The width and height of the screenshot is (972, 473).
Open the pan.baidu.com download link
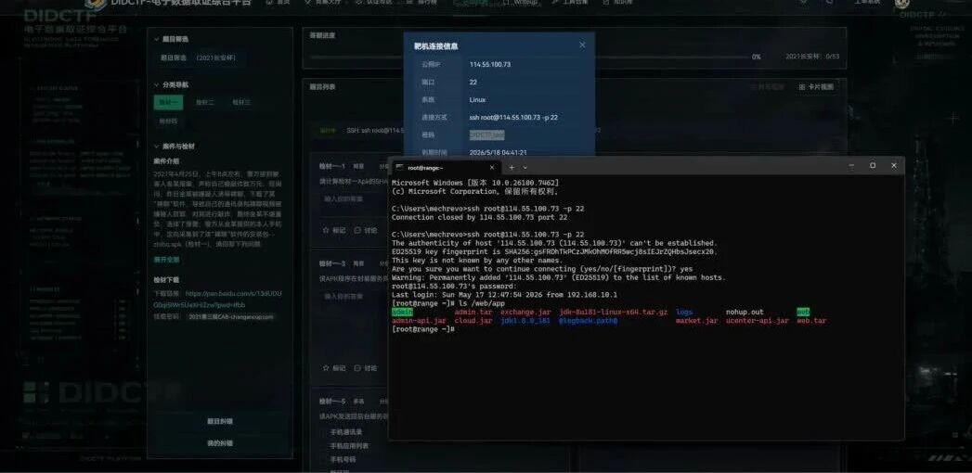point(217,299)
